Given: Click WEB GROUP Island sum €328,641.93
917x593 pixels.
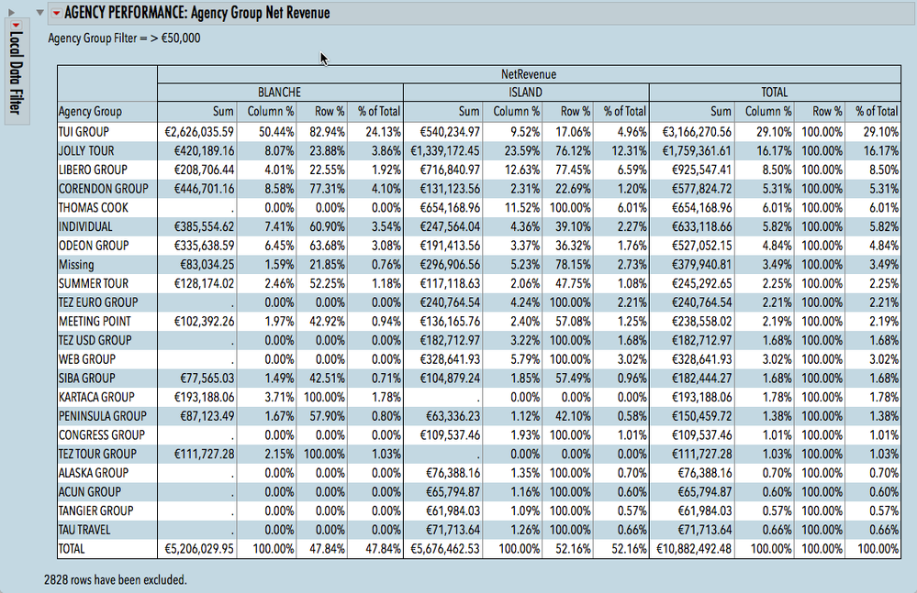Looking at the screenshot, I should [x=450, y=359].
